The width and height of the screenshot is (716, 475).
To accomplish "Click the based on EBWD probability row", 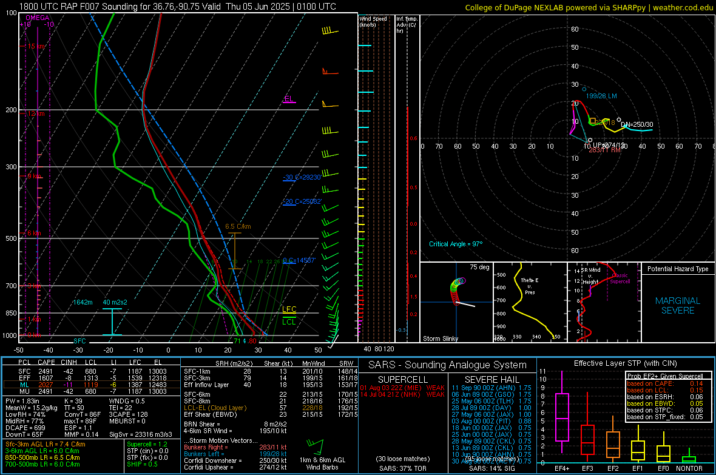I will point(665,403).
